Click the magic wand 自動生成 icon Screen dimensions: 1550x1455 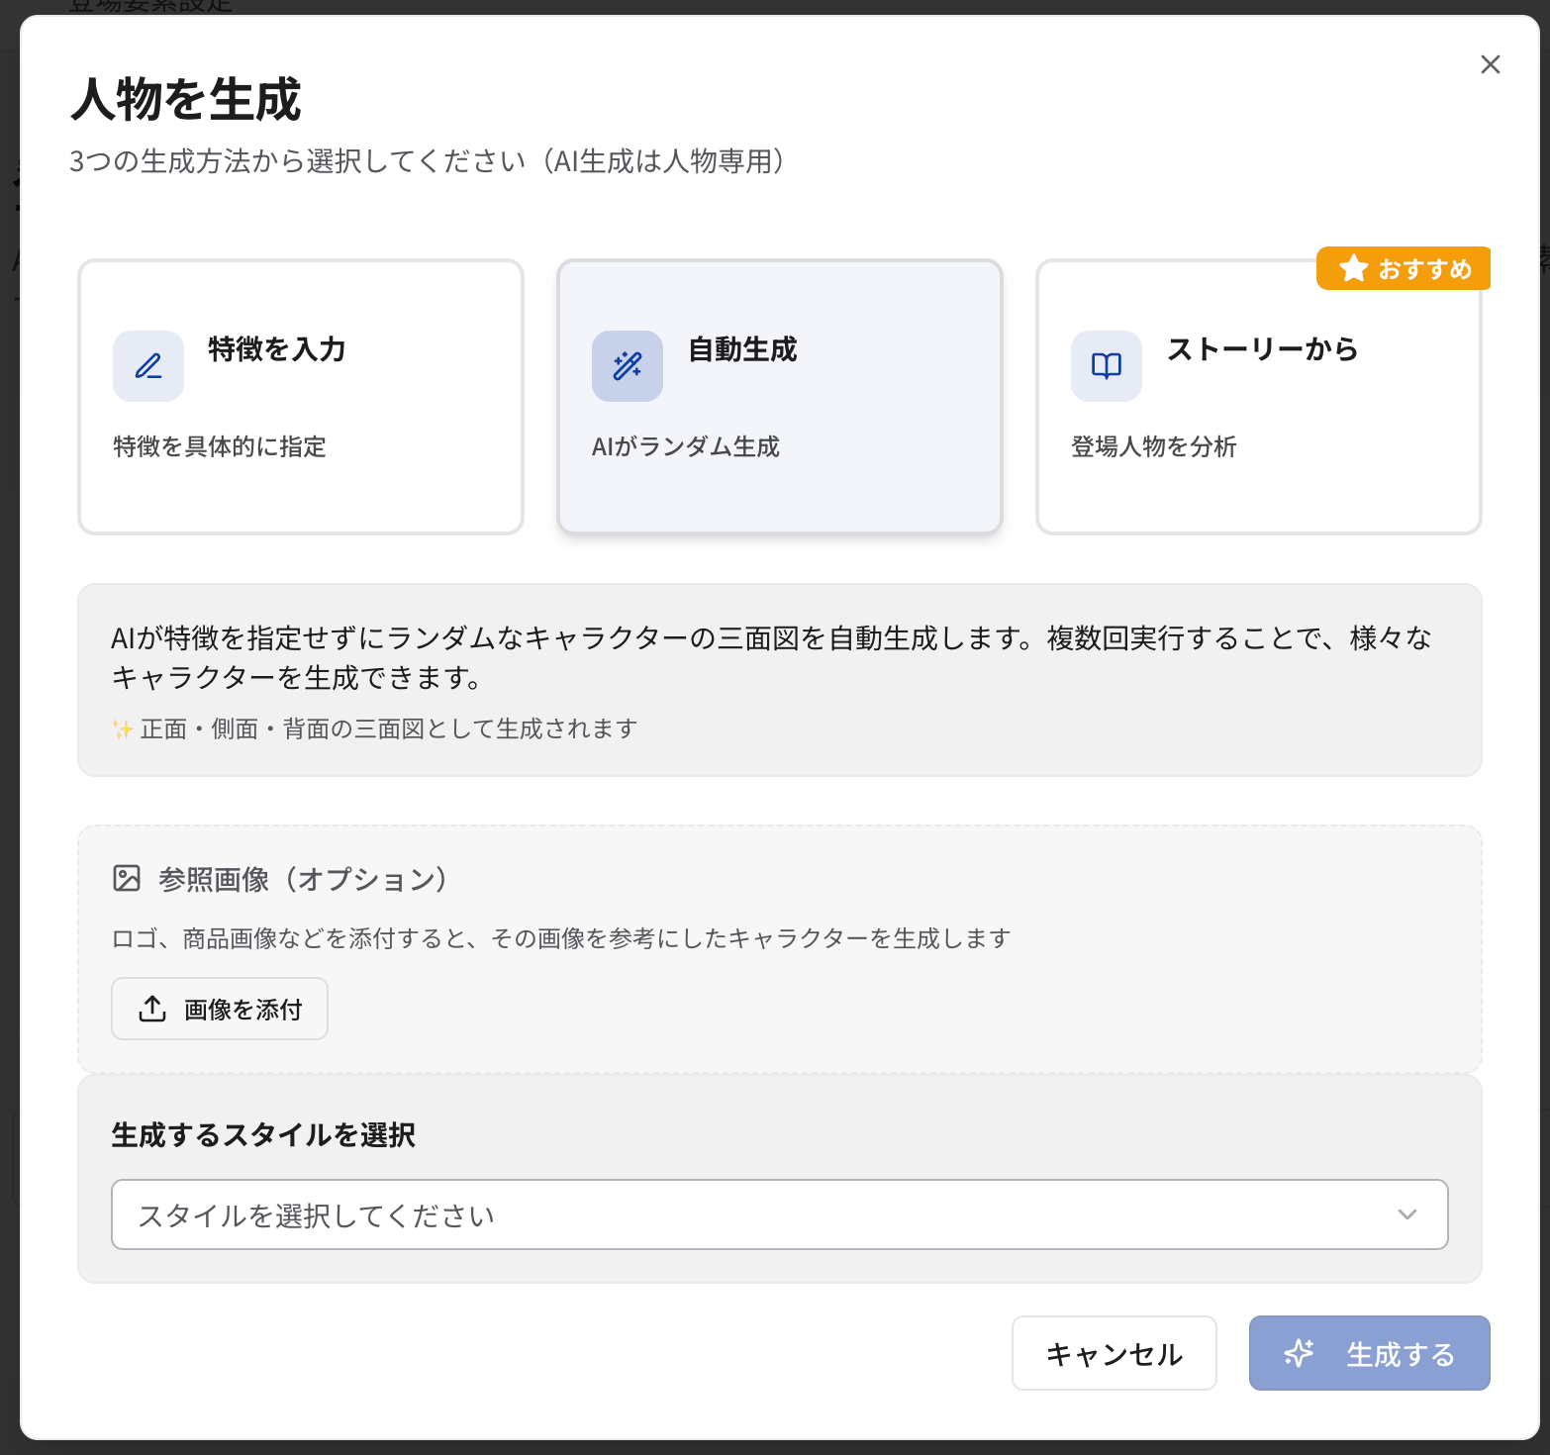(628, 366)
